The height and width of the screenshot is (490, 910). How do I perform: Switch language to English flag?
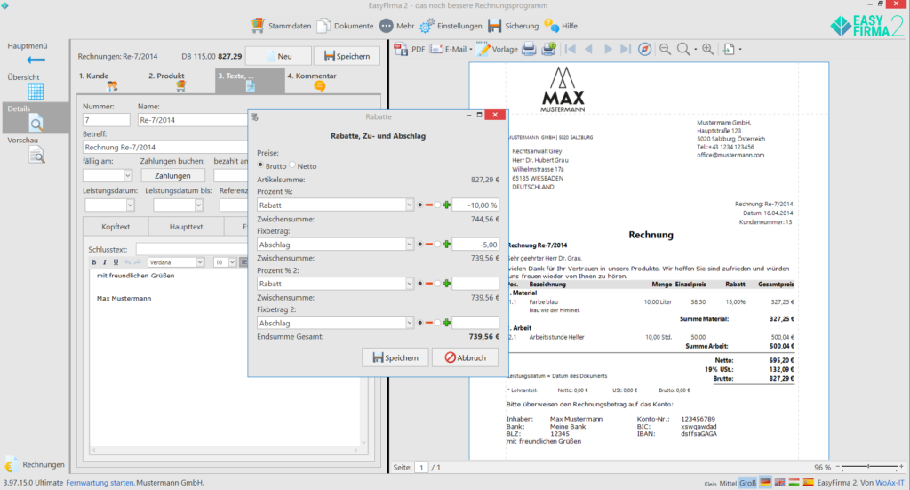pyautogui.click(x=779, y=483)
